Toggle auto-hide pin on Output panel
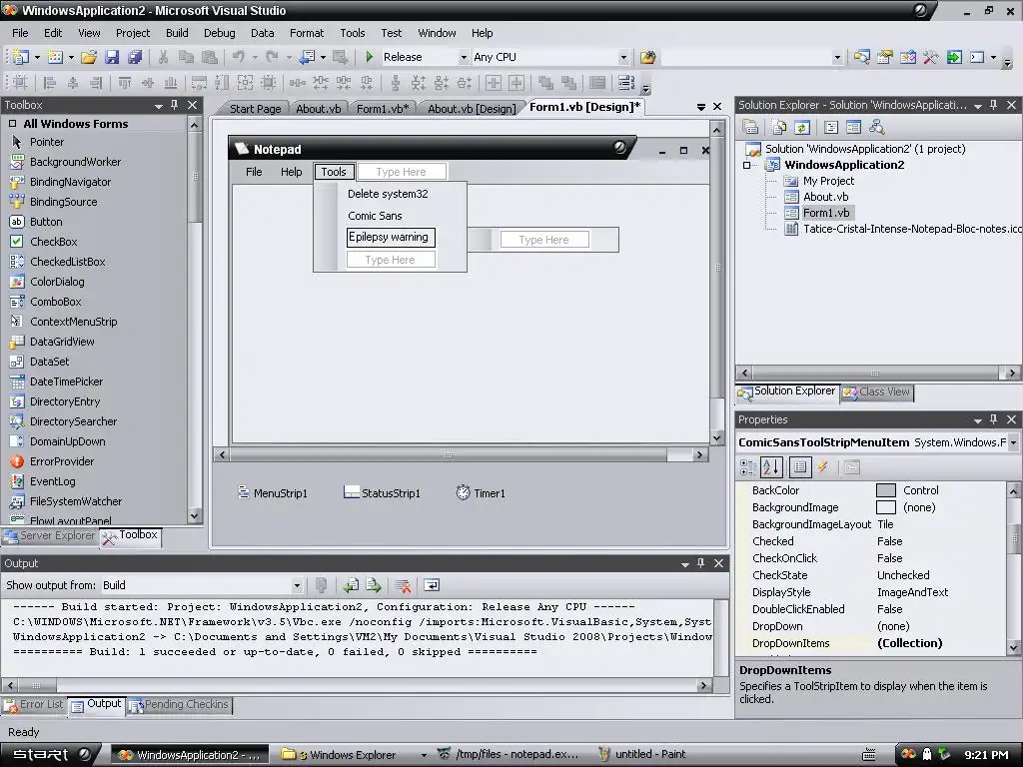The height and width of the screenshot is (767, 1023). (701, 563)
